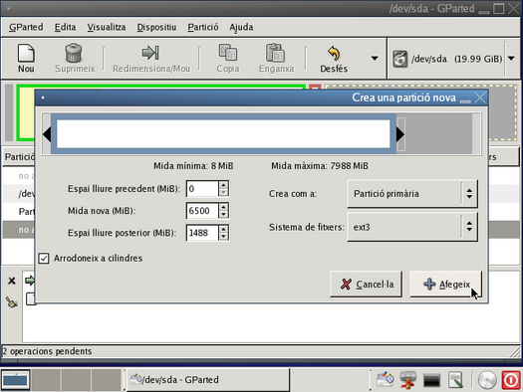Increase Espai lliure precedent with up arrow
Image resolution: width=523 pixels, height=392 pixels.
pos(223,185)
